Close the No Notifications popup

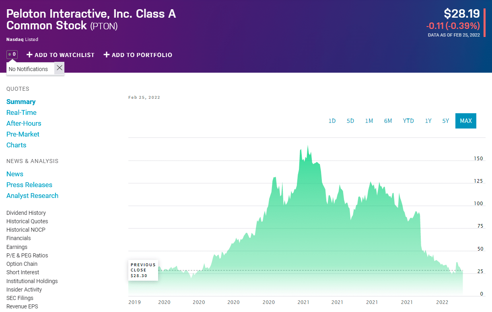point(60,68)
